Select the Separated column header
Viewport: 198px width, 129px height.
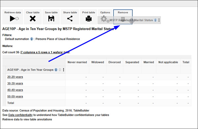[x=132, y=62]
